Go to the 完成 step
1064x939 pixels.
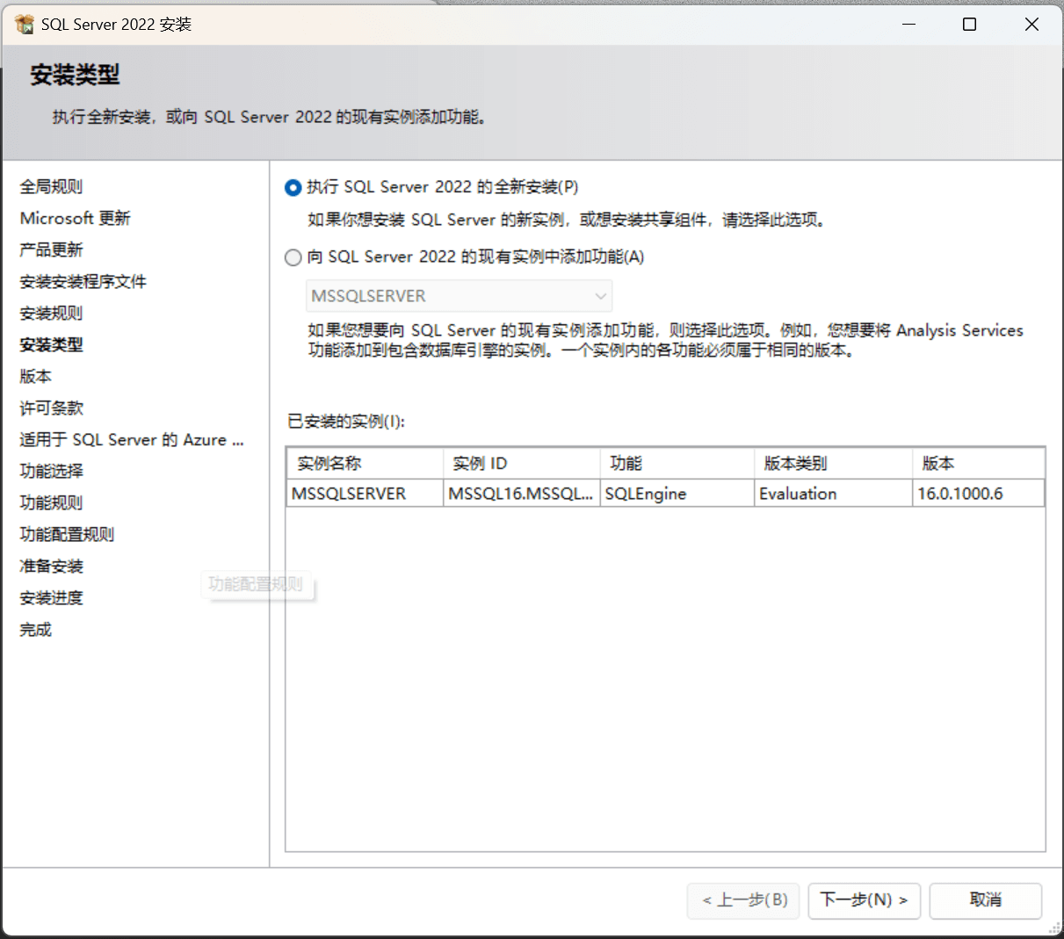point(35,629)
